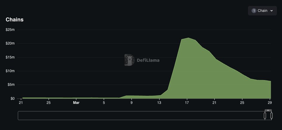Click the '1' count badge in Chain selector
Image resolution: width=282 pixels, height=130 pixels.
[x=254, y=11]
